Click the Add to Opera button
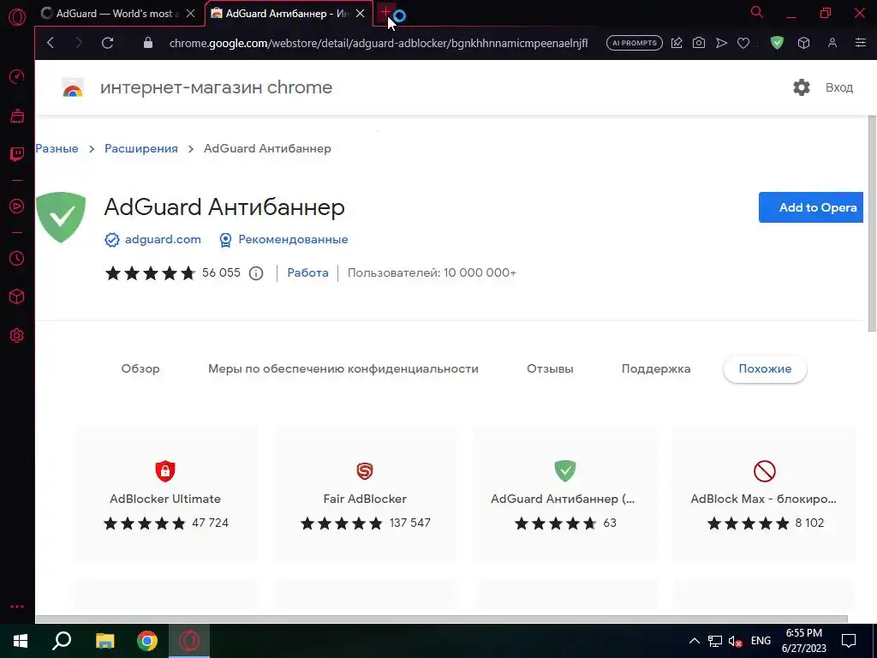Image resolution: width=877 pixels, height=658 pixels. click(811, 207)
